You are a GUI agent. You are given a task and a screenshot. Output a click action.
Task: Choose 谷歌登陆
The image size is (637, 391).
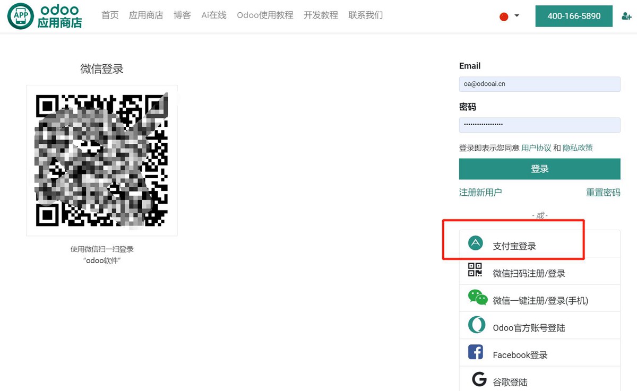pyautogui.click(x=539, y=379)
